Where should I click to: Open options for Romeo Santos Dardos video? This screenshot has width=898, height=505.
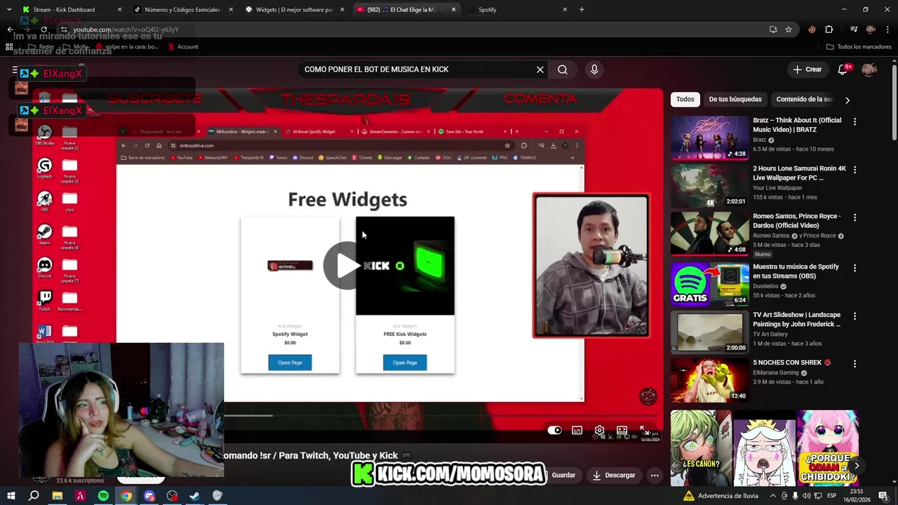click(855, 218)
